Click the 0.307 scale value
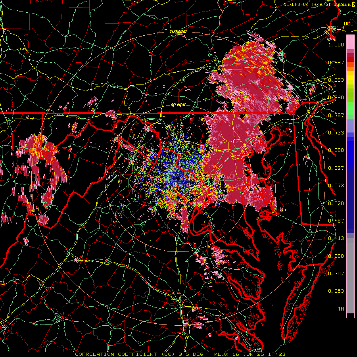Image resolution: width=357 pixels, height=357 pixels. click(x=336, y=273)
